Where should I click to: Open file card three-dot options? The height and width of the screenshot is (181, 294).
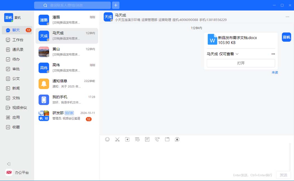(273, 54)
